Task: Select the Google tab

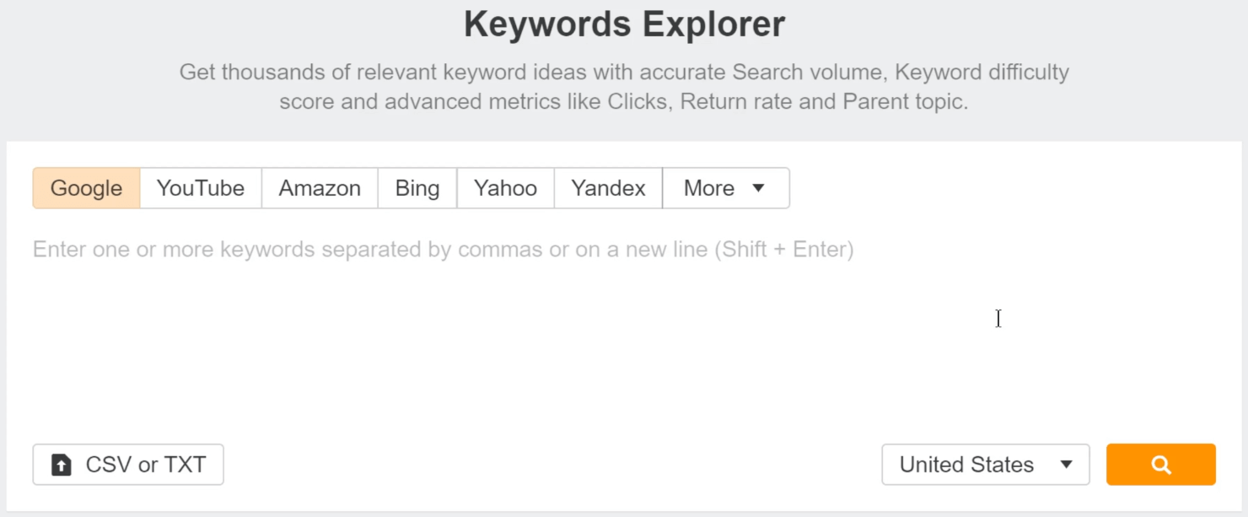Action: click(x=85, y=188)
